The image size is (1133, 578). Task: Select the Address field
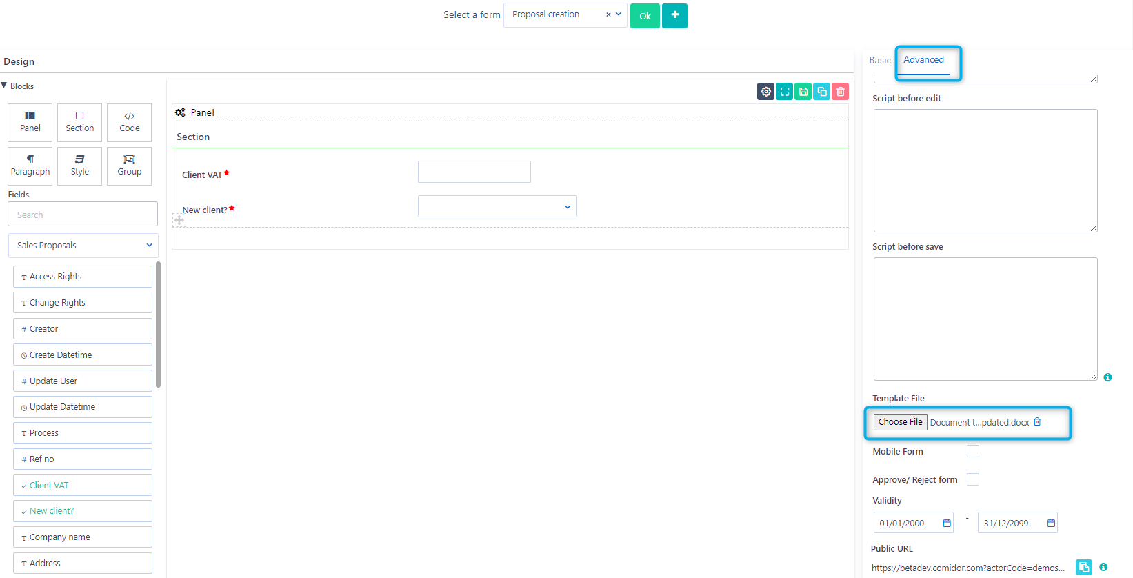pos(83,564)
